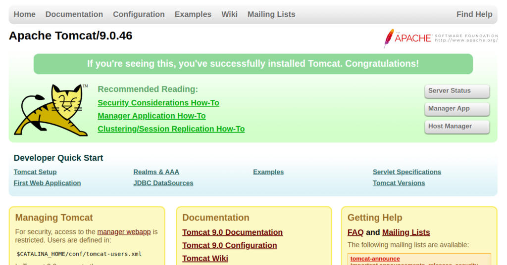Click the Apache Tomcat/9.0.46 heading
This screenshot has height=265, width=507.
pos(70,36)
